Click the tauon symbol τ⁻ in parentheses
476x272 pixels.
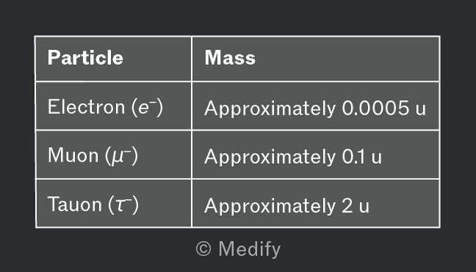click(123, 204)
